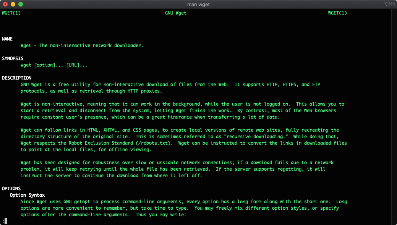Click the underlined 'option' in synopsis

coord(45,65)
